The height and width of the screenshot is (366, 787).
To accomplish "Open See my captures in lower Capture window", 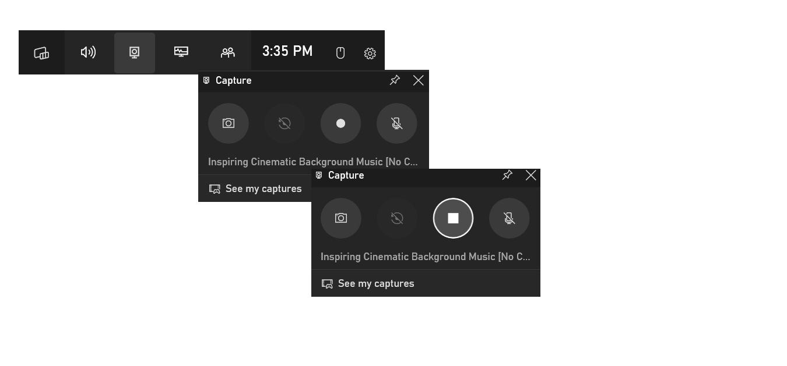I will 368,283.
